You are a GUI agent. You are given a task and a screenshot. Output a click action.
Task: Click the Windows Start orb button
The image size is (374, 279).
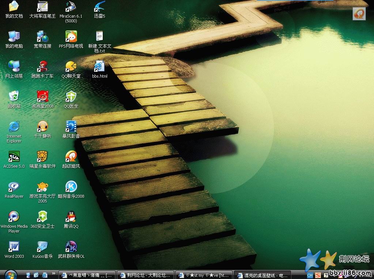10,275
